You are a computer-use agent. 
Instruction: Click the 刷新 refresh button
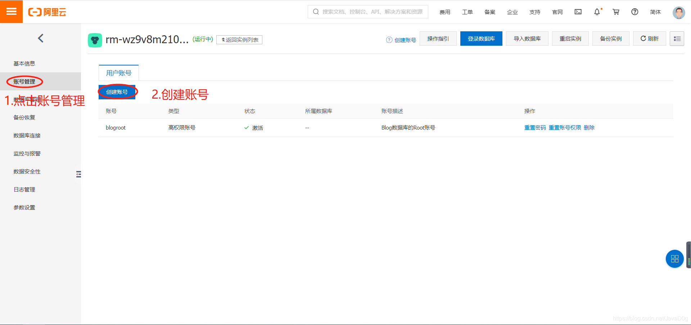tap(650, 39)
